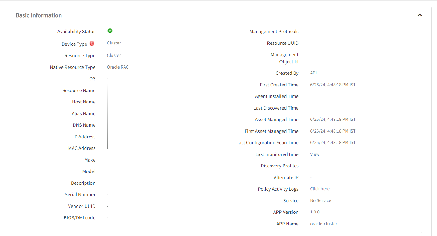Click the APP Version value 1.0.0
Screen dimensions: 437x236
click(315, 212)
